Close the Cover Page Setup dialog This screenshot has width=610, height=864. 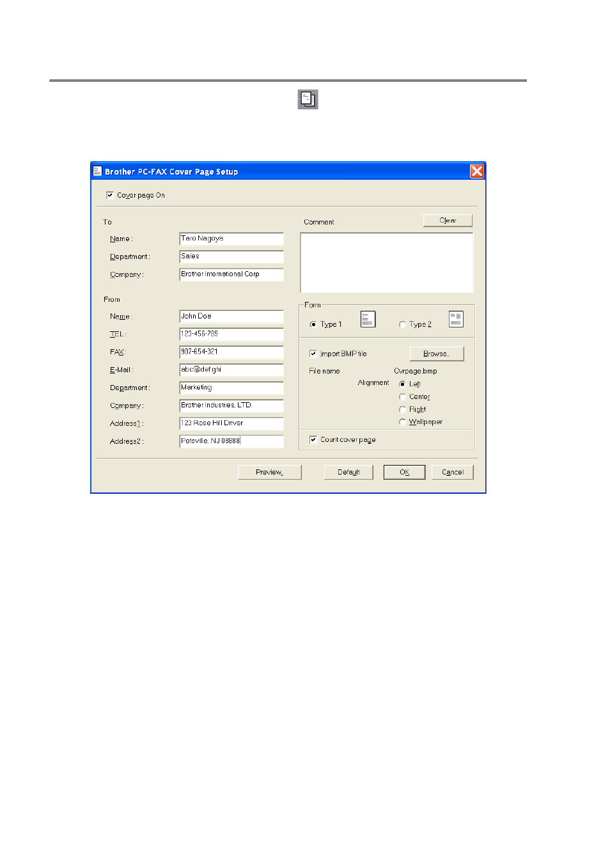(476, 171)
